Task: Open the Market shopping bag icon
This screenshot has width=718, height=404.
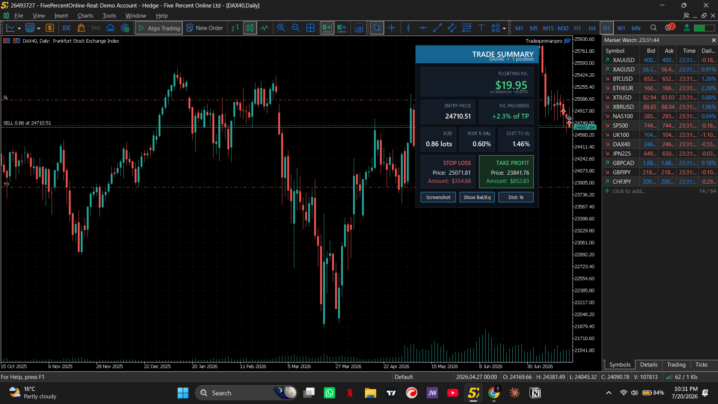Action: (81, 28)
